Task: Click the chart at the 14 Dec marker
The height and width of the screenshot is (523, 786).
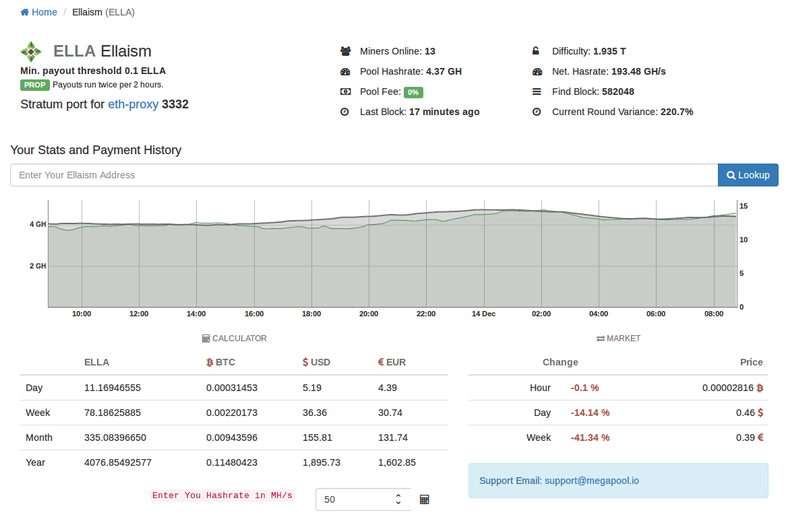Action: click(x=484, y=314)
